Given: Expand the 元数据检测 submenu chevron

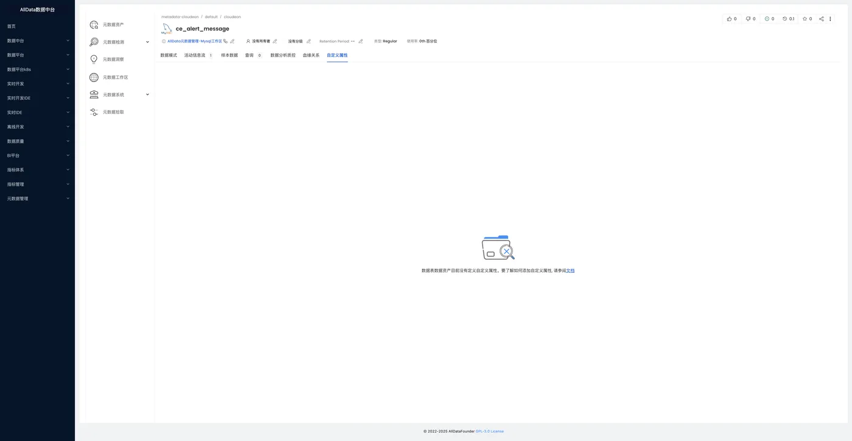Looking at the screenshot, I should (147, 42).
